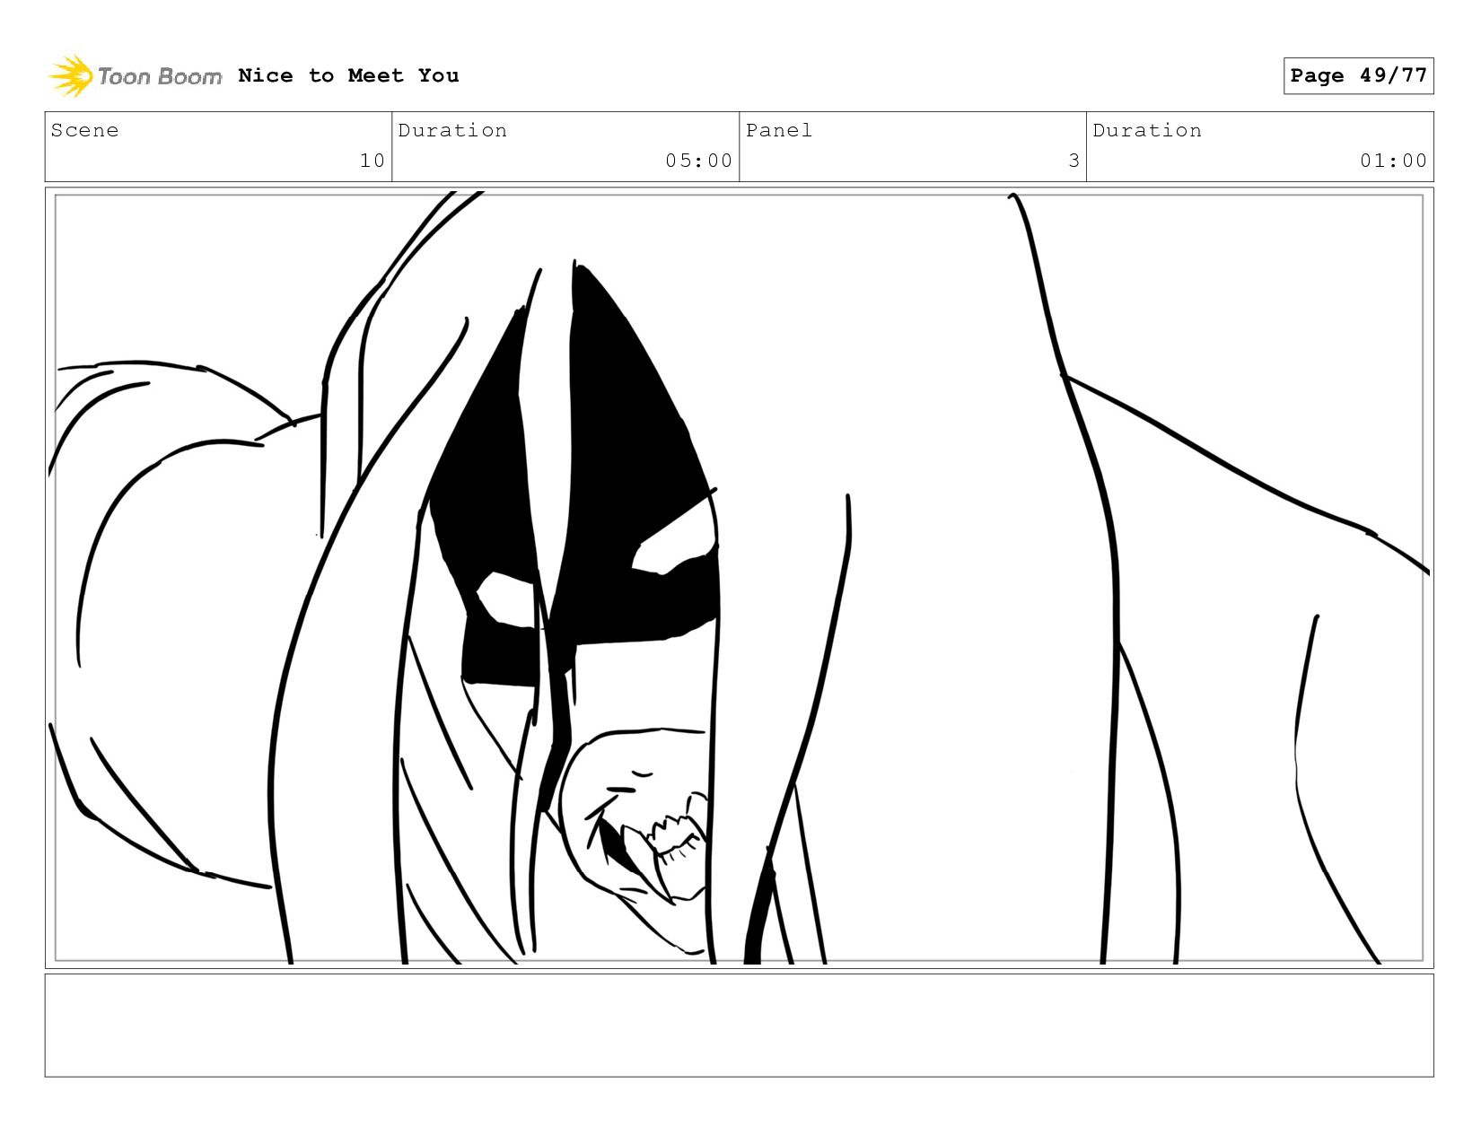The height and width of the screenshot is (1144, 1481).
Task: Select the scene number "10"
Action: pyautogui.click(x=372, y=161)
